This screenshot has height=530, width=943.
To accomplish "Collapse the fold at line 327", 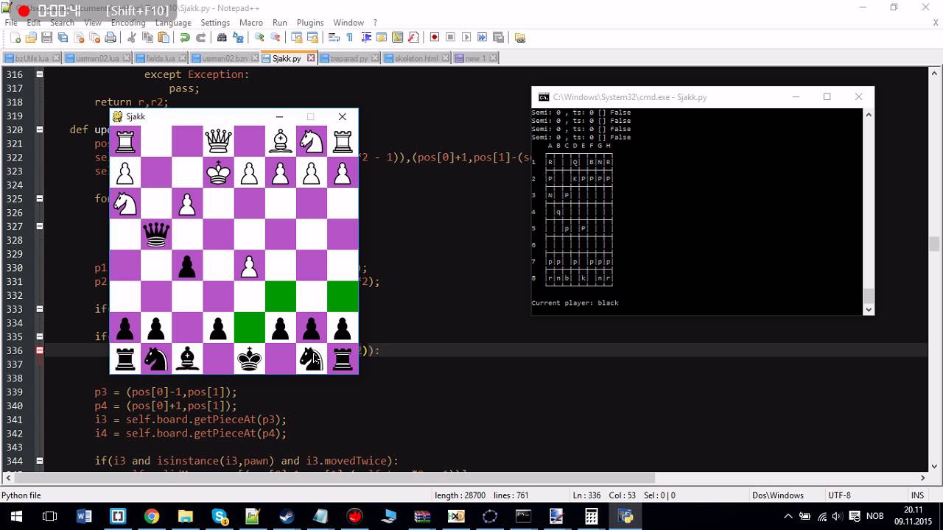I will tap(40, 226).
